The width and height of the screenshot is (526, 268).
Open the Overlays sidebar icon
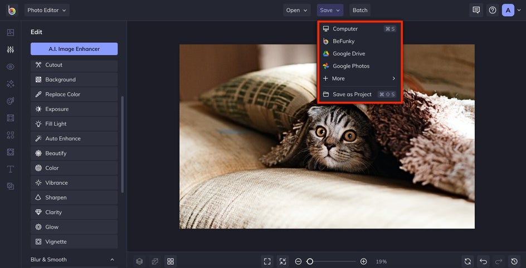[11, 152]
